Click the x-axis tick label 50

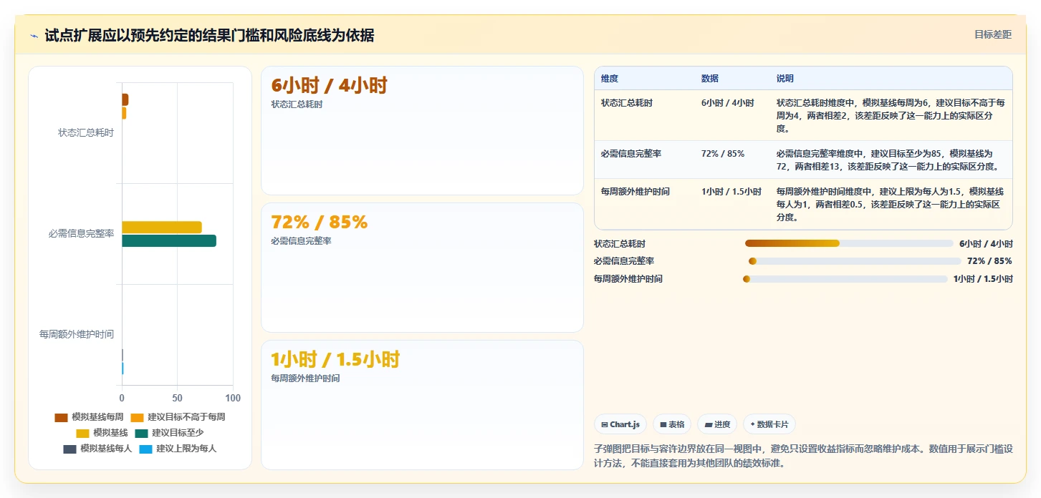coord(177,398)
